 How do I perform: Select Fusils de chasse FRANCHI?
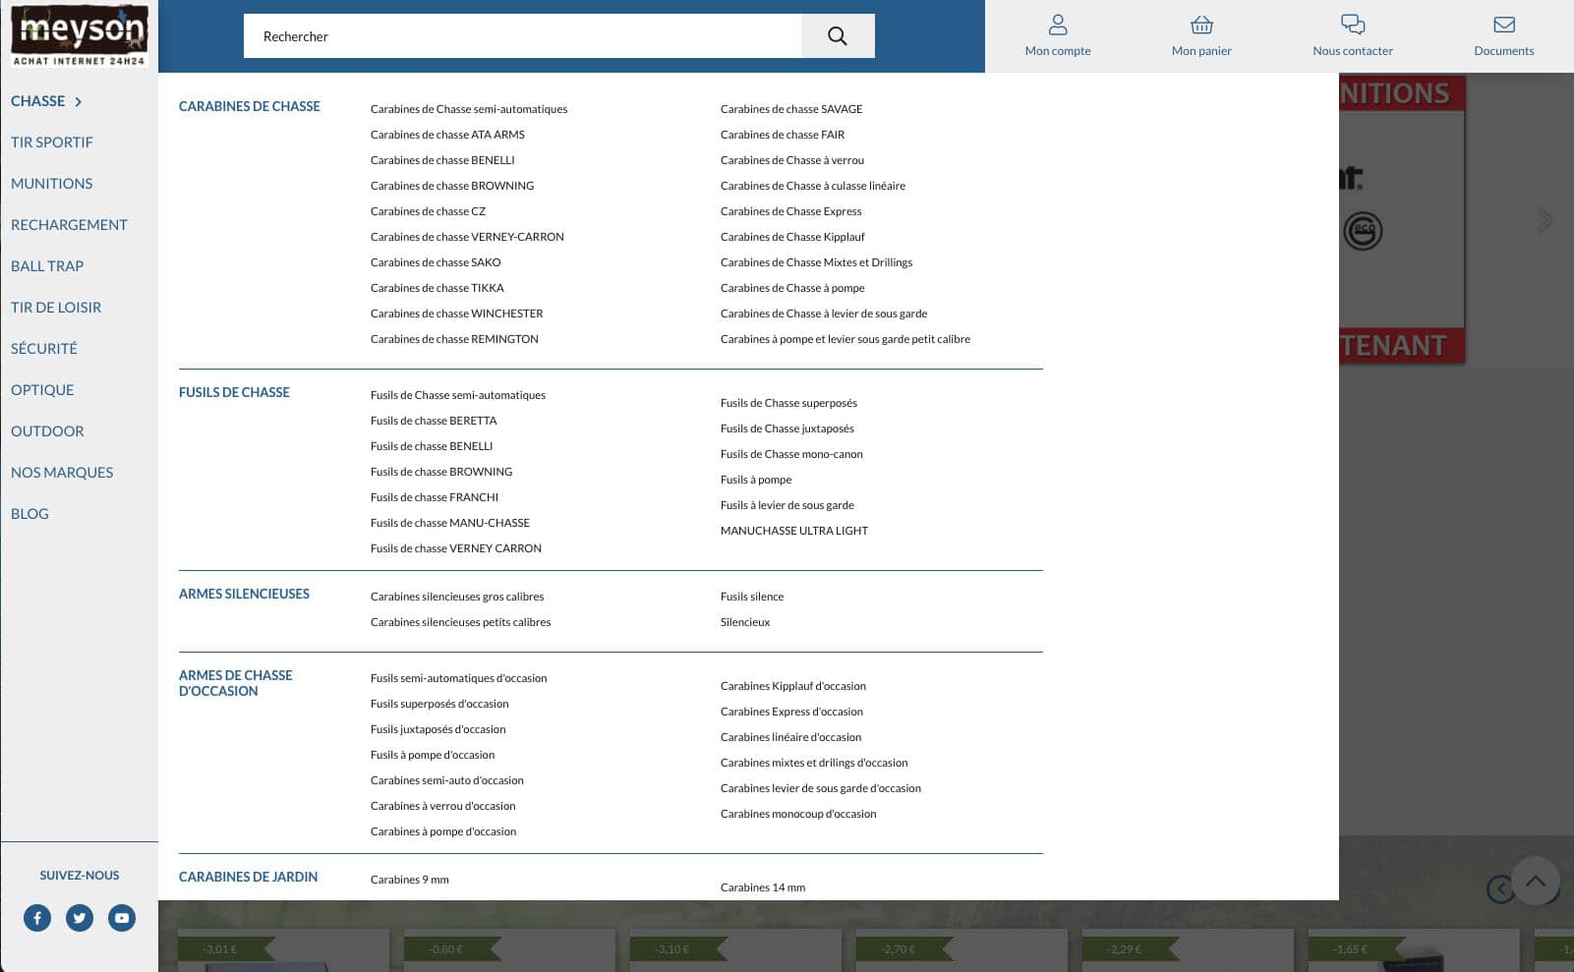tap(435, 497)
